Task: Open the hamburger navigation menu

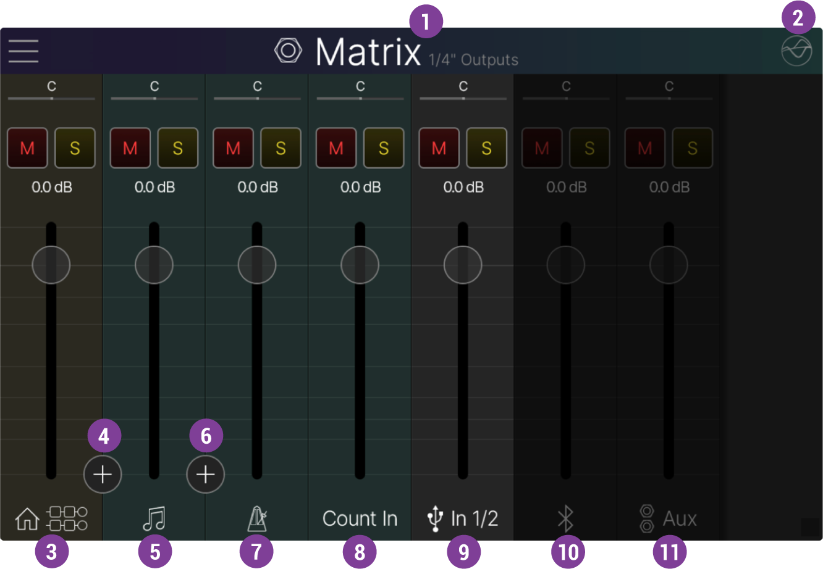Action: [x=23, y=51]
